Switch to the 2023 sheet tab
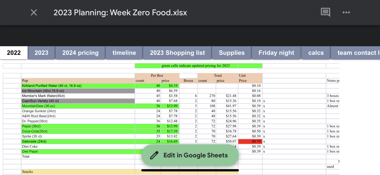 click(x=41, y=53)
